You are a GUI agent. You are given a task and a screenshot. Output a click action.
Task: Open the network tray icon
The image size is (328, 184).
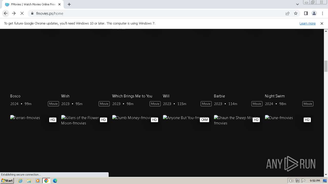tap(298, 181)
